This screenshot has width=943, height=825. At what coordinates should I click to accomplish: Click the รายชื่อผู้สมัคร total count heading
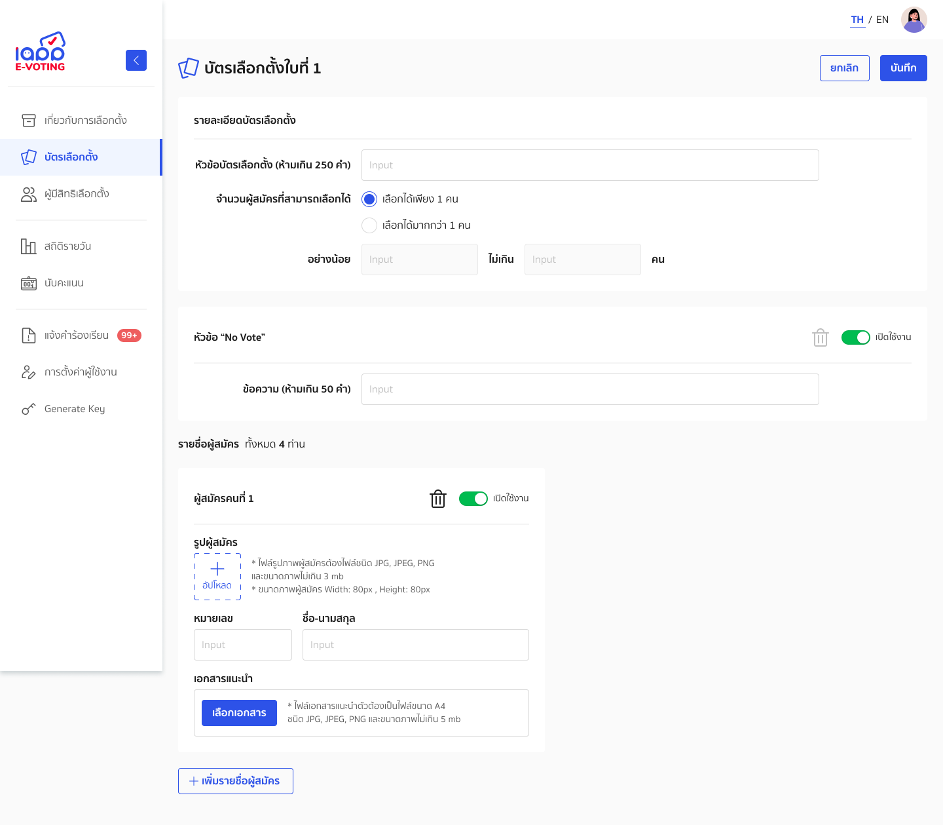[242, 444]
